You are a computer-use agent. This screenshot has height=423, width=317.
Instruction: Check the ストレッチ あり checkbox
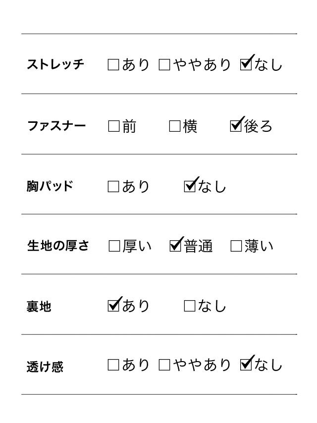point(113,65)
